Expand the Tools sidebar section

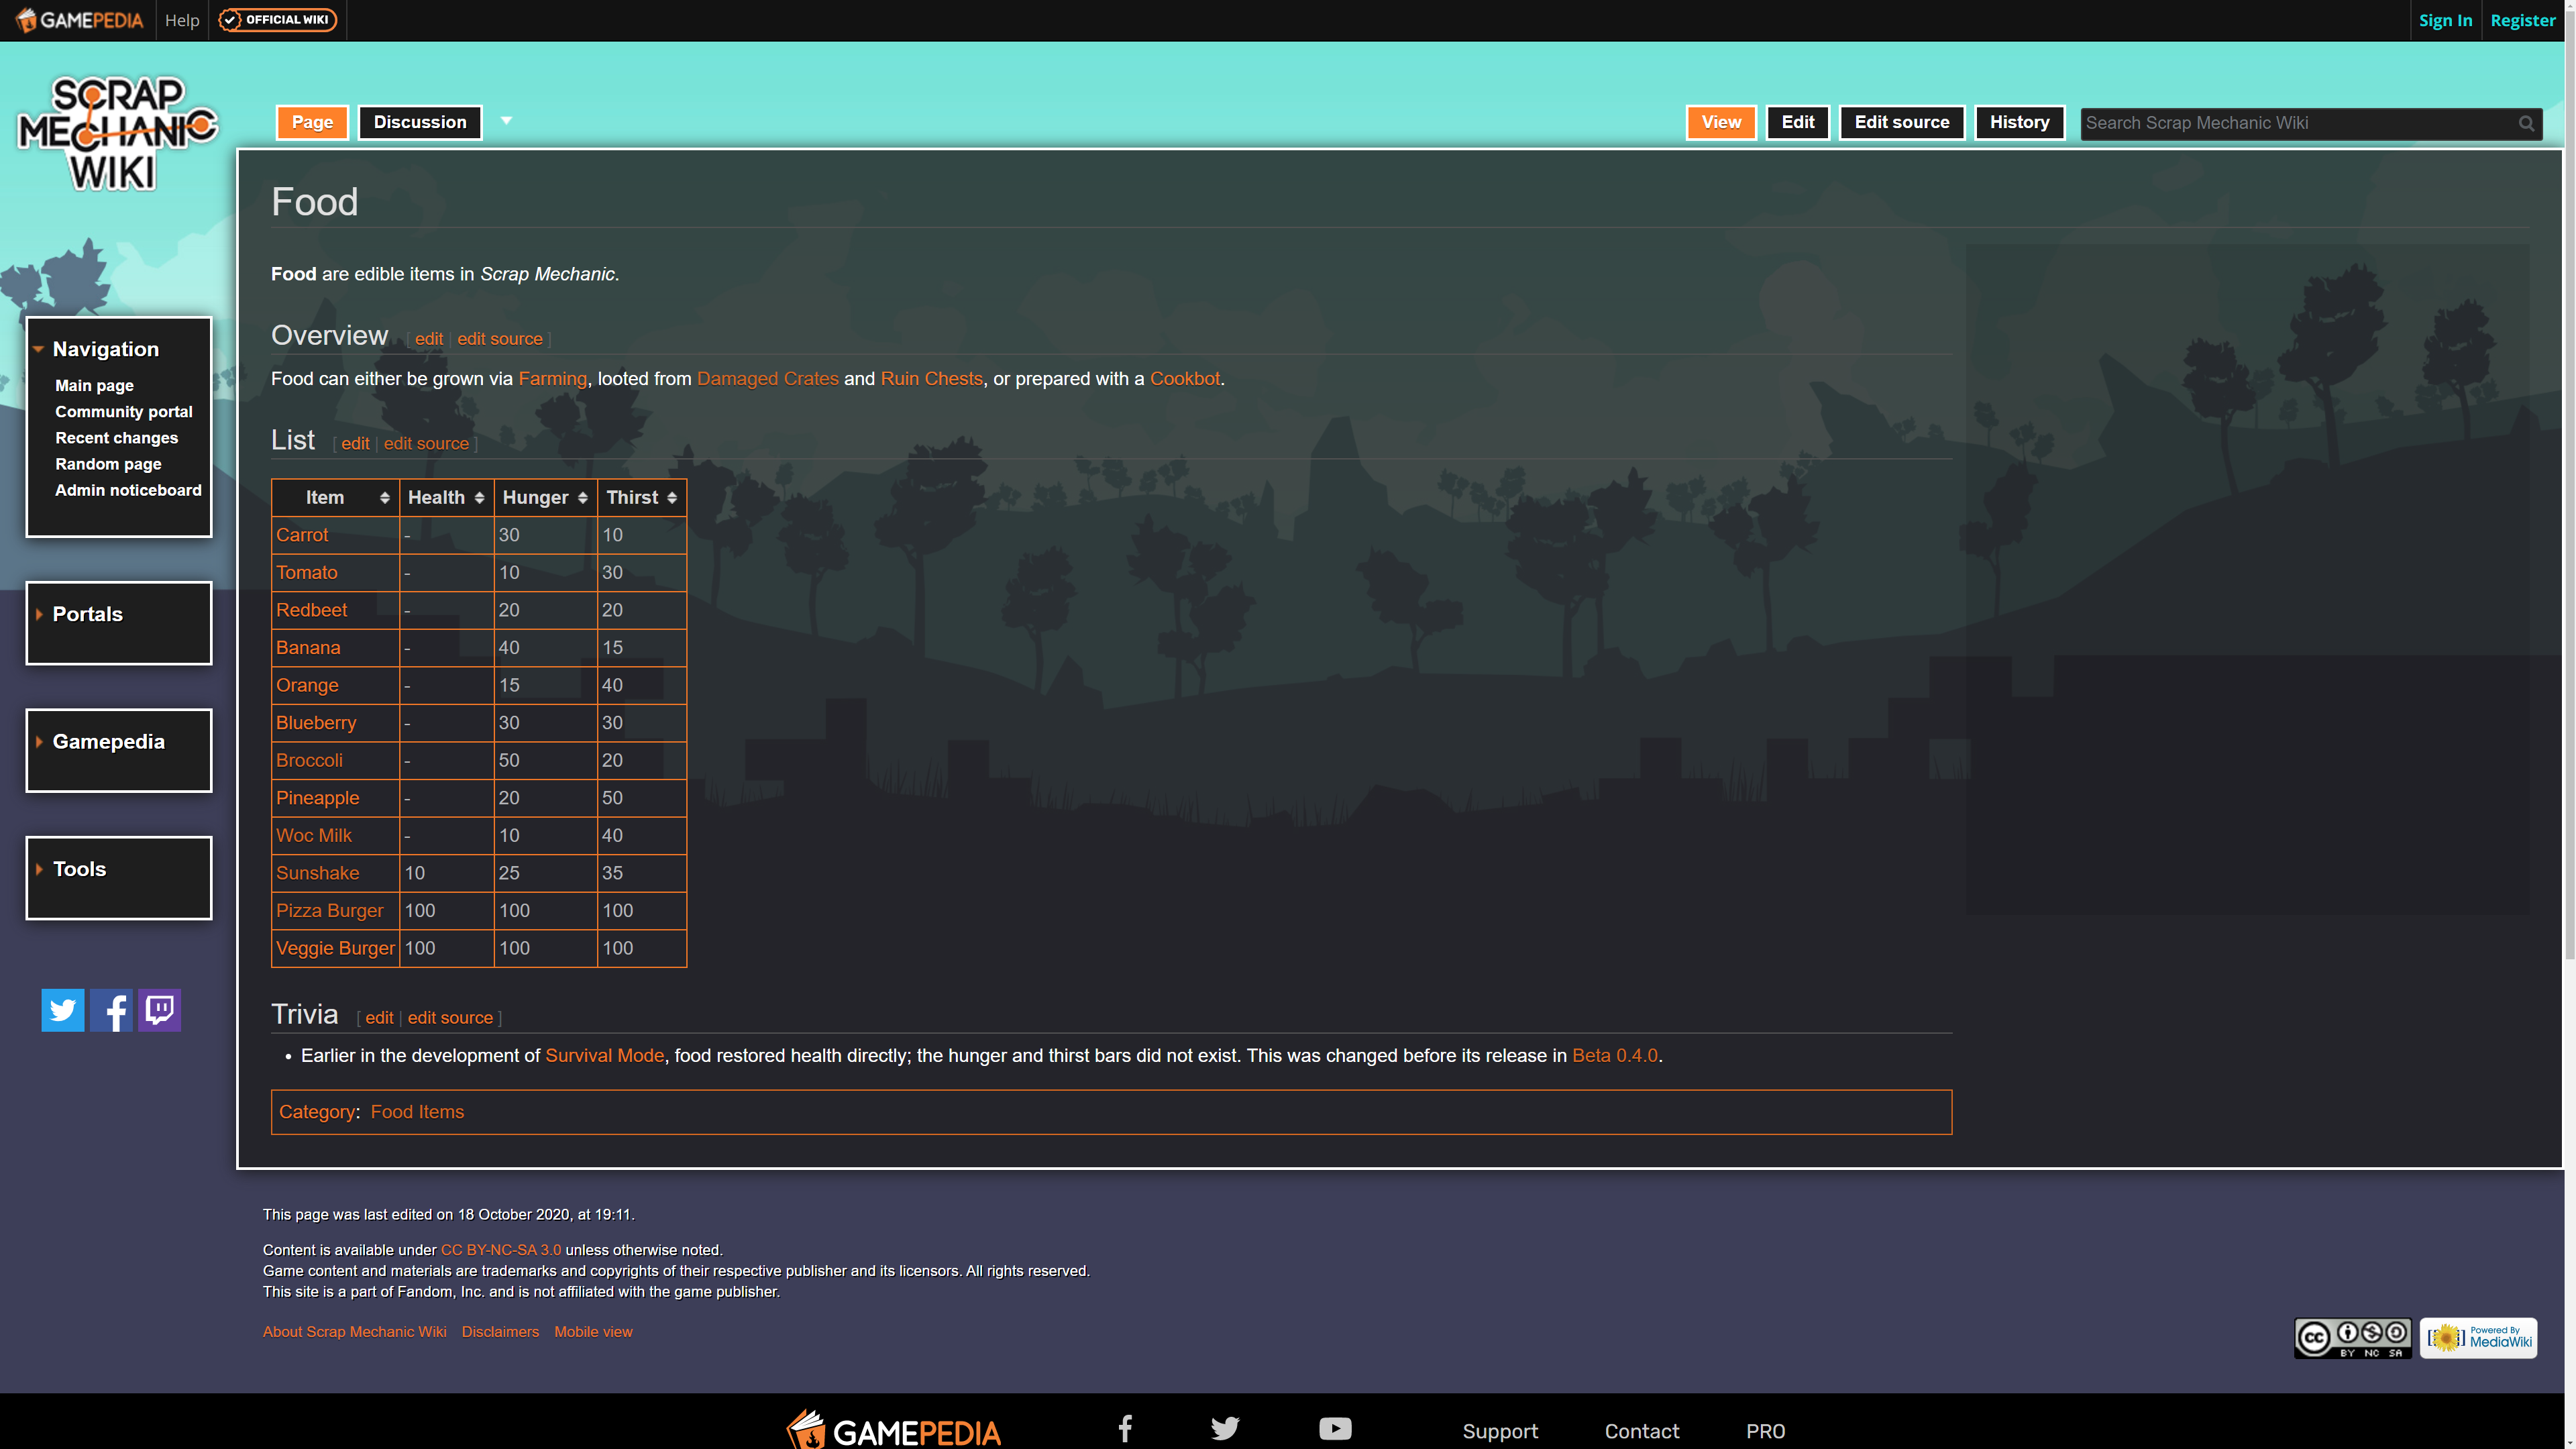79,869
